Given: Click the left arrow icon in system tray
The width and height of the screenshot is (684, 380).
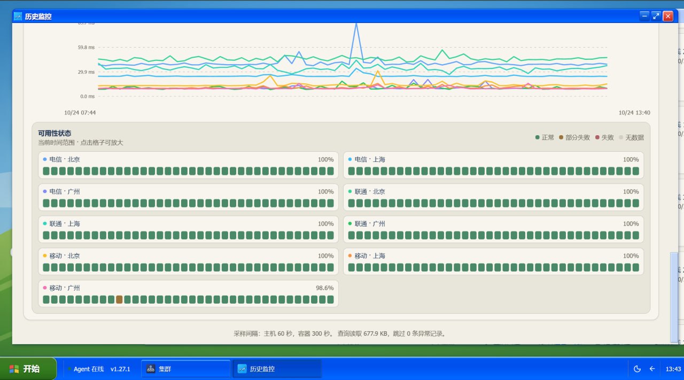Looking at the screenshot, I should [x=652, y=369].
